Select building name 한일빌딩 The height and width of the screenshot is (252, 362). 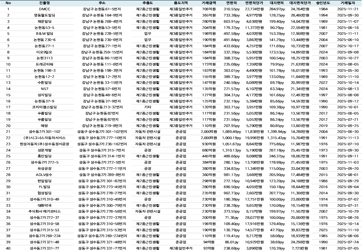pyautogui.click(x=44, y=181)
